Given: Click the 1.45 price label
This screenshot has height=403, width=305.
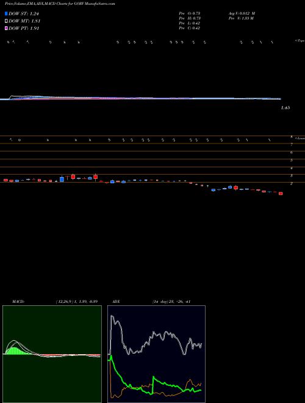Looking at the screenshot, I should point(285,108).
